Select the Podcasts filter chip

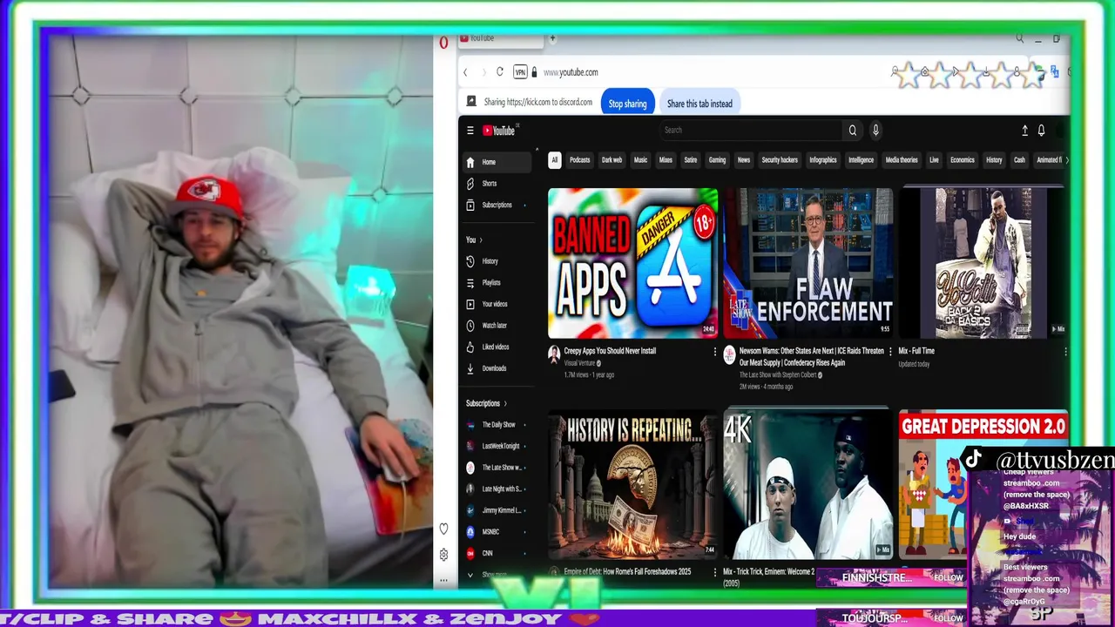(x=579, y=160)
